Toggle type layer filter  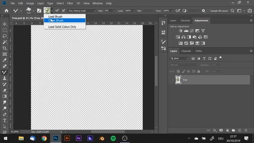[204, 58]
